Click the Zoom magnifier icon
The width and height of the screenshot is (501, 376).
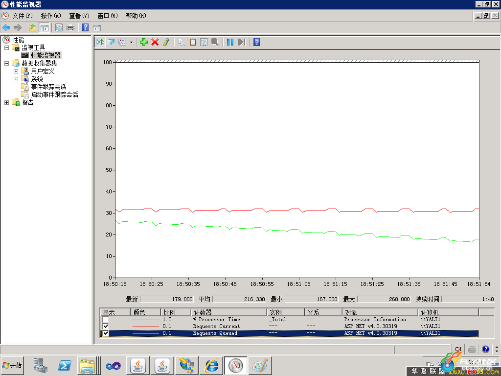[215, 42]
